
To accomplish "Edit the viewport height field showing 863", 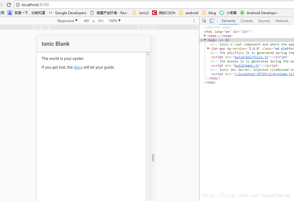I will (101, 21).
